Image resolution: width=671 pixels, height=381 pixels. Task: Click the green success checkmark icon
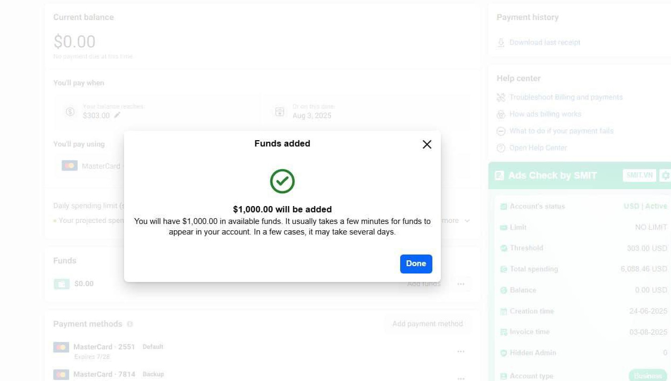coord(282,181)
